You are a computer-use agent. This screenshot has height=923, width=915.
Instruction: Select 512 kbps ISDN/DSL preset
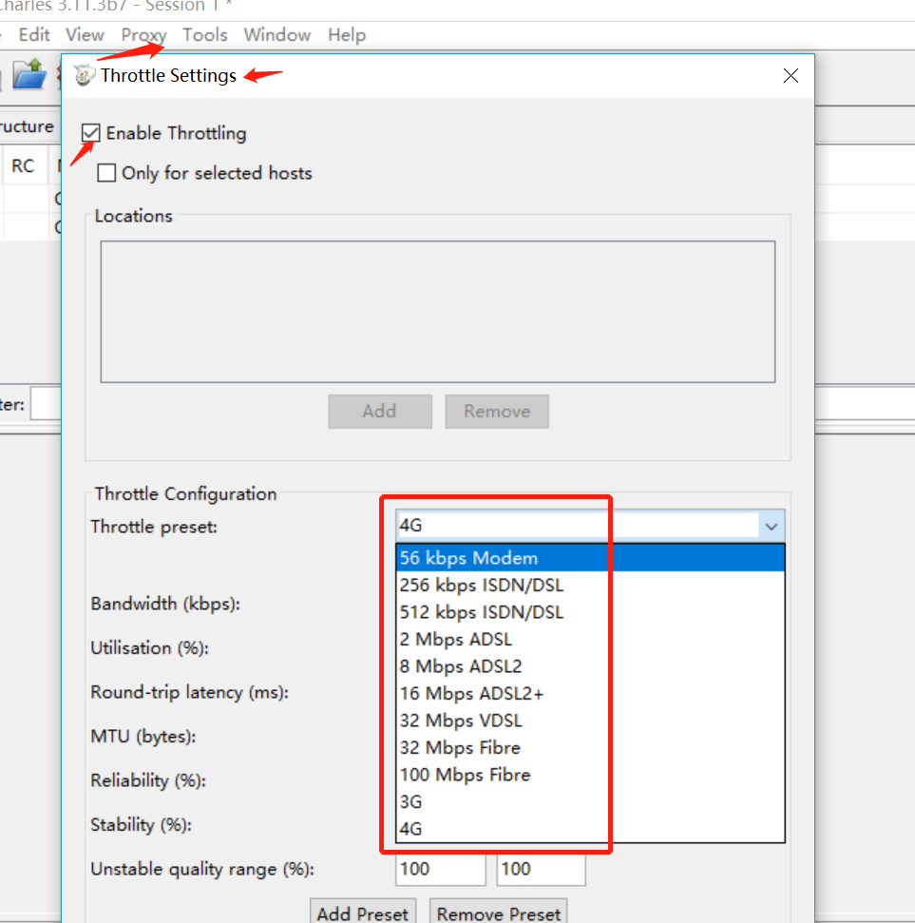(x=590, y=612)
